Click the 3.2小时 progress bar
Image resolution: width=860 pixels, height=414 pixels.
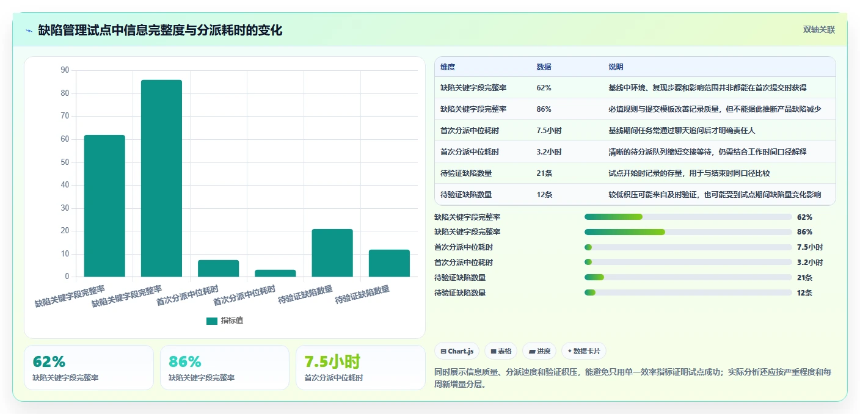pos(688,263)
